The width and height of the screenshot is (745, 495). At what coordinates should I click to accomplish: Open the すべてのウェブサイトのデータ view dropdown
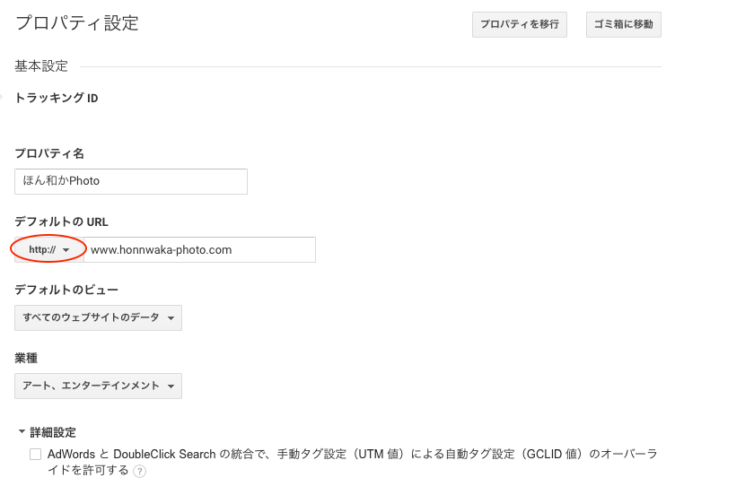click(x=99, y=317)
